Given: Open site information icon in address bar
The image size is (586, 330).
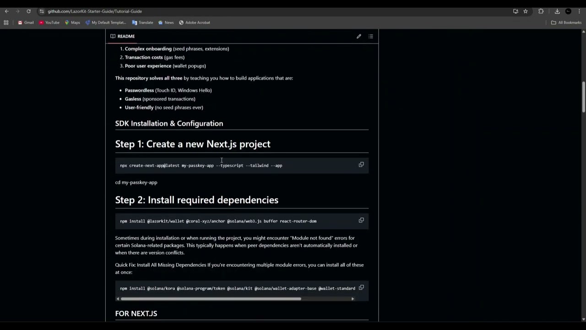Looking at the screenshot, I should (42, 11).
